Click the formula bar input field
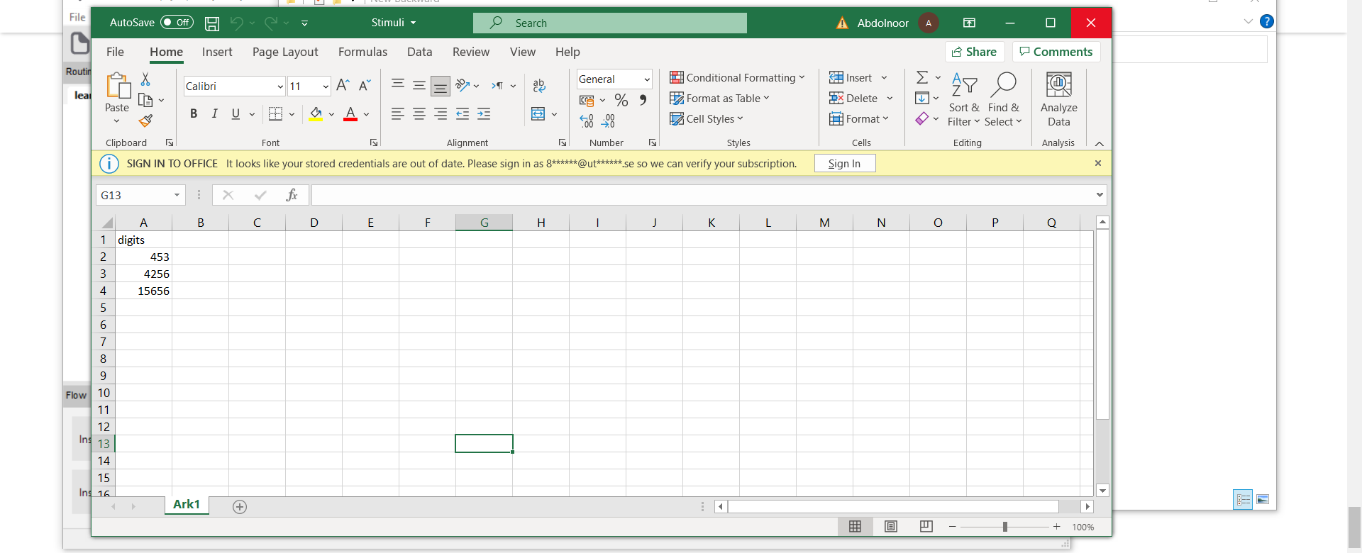 pos(702,195)
